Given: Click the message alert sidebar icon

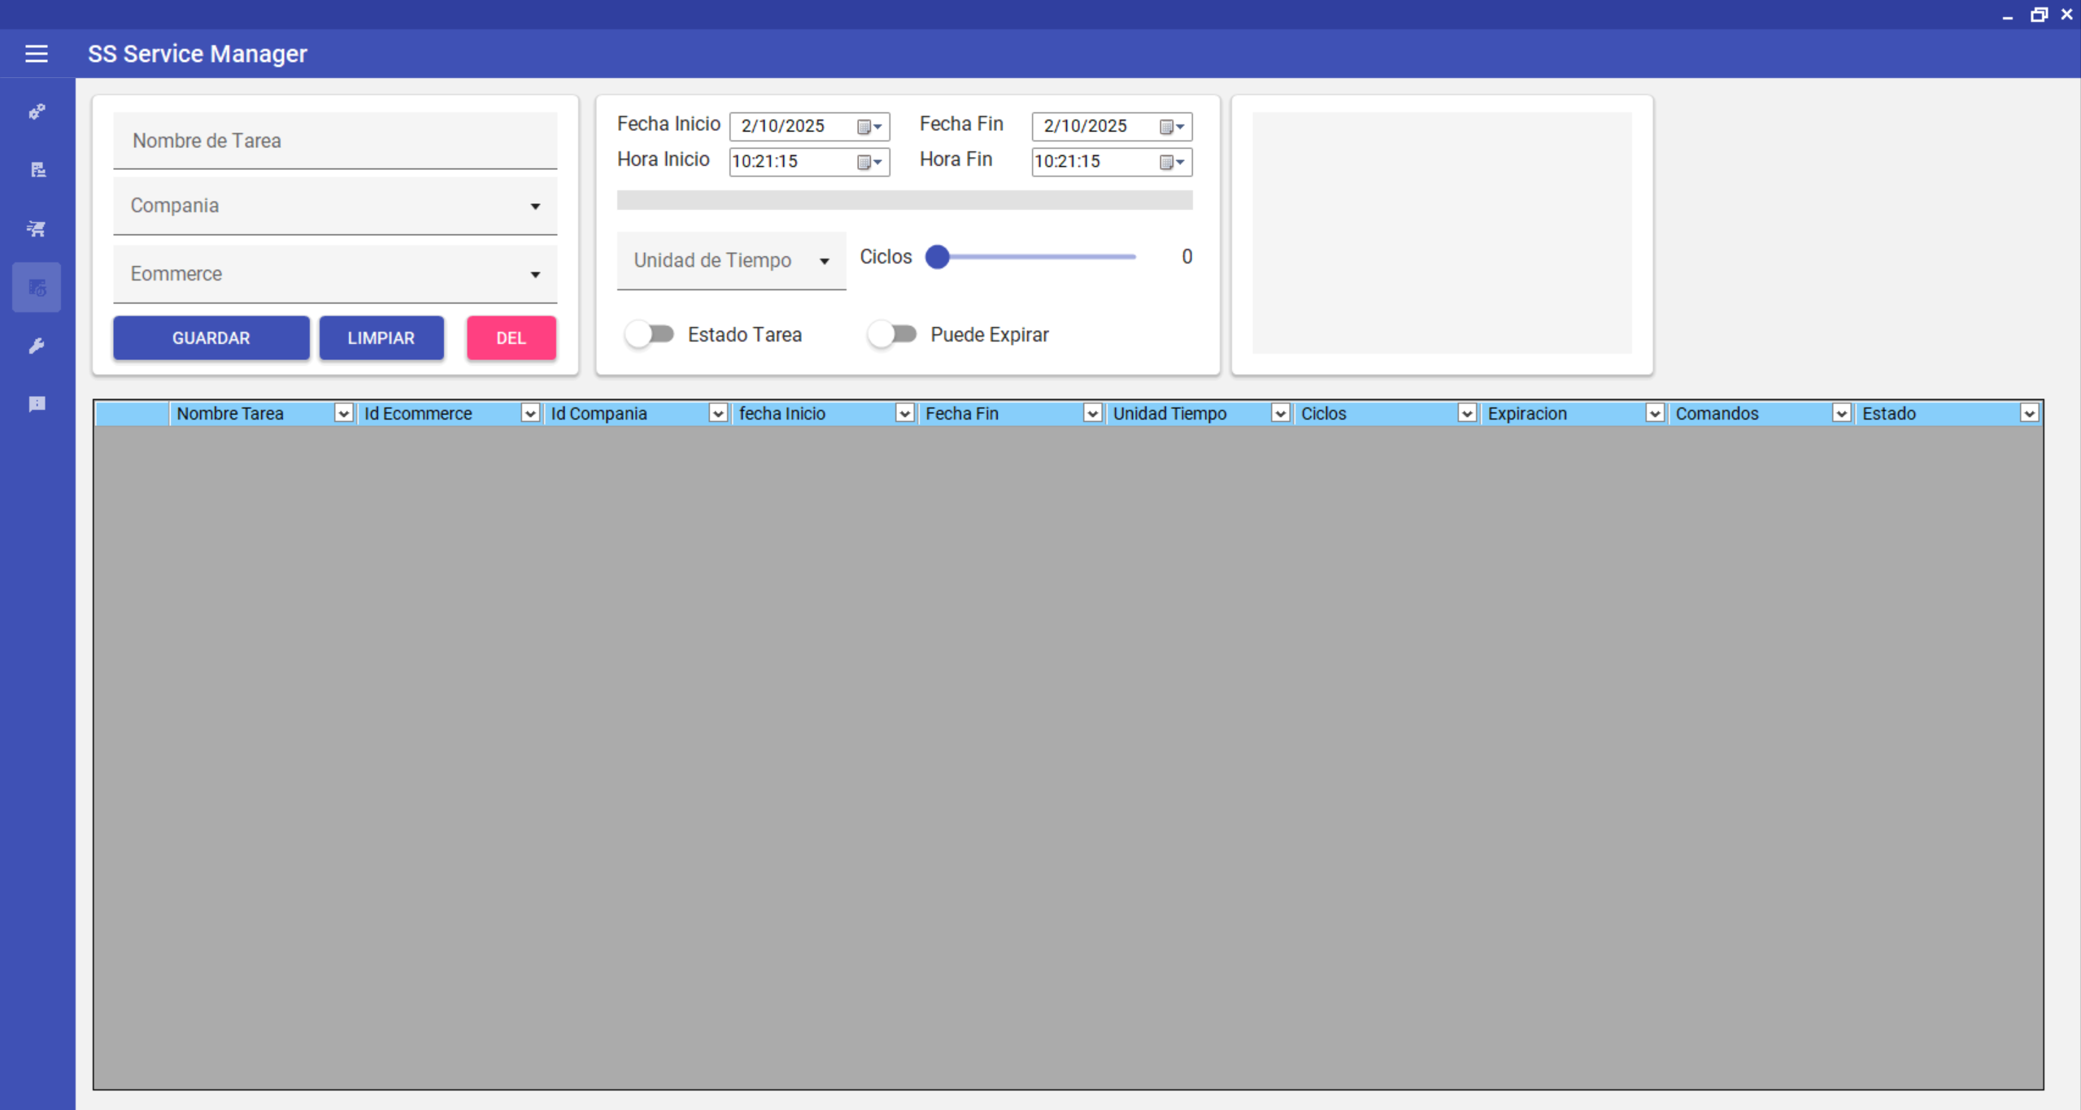Looking at the screenshot, I should [37, 404].
